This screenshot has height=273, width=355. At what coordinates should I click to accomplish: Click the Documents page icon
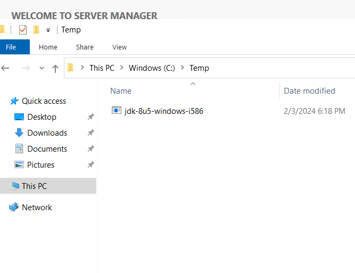(x=19, y=148)
